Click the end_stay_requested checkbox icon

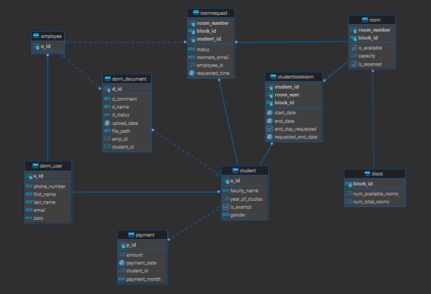pyautogui.click(x=269, y=129)
